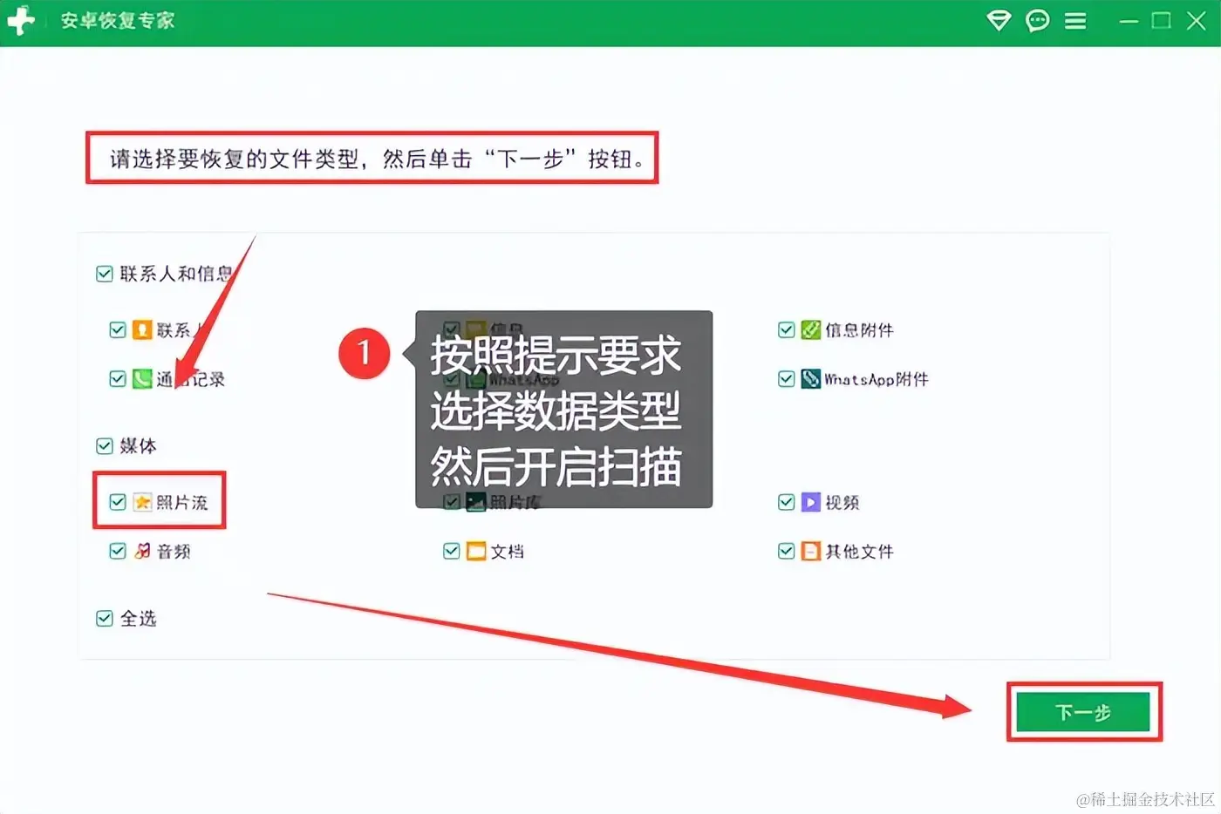Click the 视频 label text
Image resolution: width=1221 pixels, height=814 pixels.
(x=842, y=502)
